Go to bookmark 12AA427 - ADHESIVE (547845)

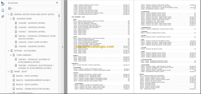(31, 32)
